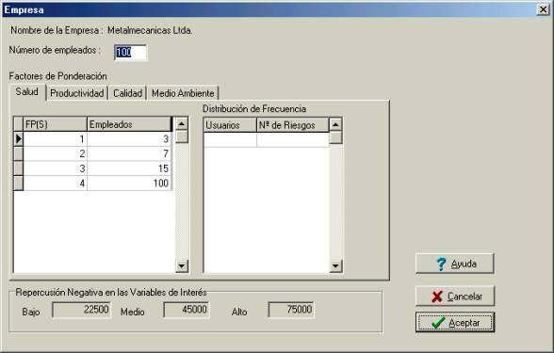The image size is (554, 353).
Task: Click the Medio value field 45000
Action: coord(187,310)
